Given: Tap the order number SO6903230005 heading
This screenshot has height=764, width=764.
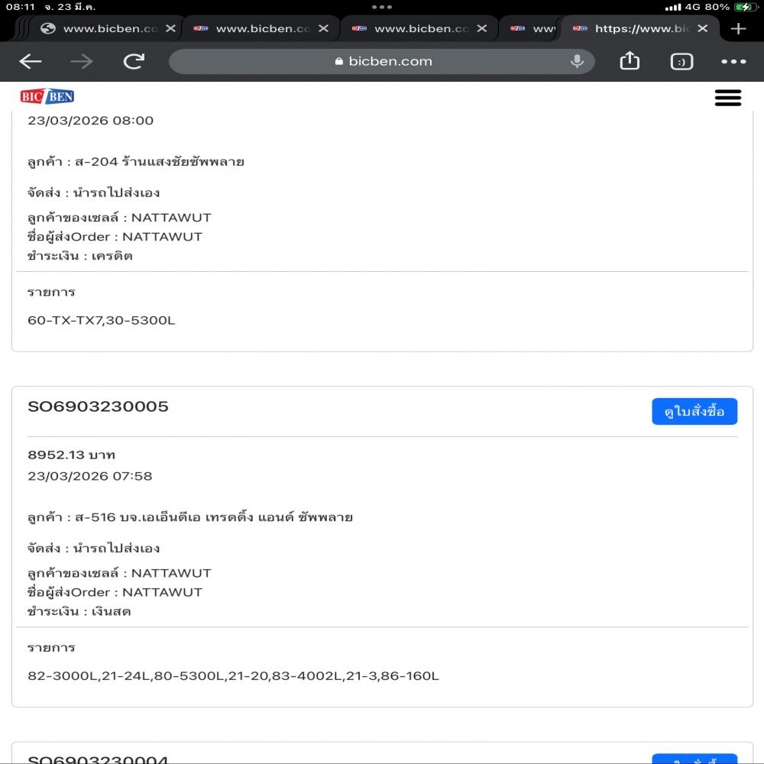Looking at the screenshot, I should pos(98,406).
